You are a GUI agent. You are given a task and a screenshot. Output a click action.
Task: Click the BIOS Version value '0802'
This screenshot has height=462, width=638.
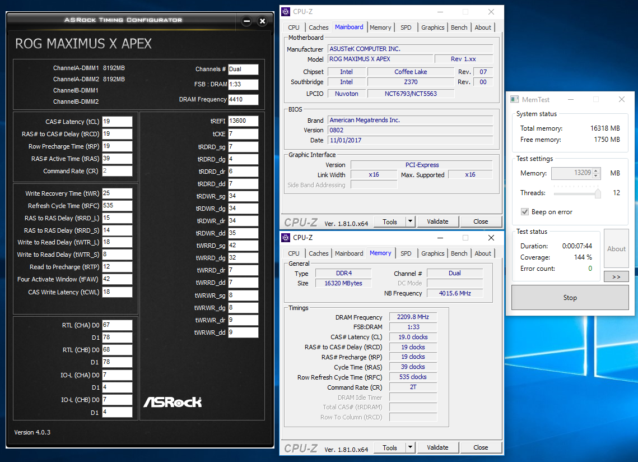click(x=411, y=131)
